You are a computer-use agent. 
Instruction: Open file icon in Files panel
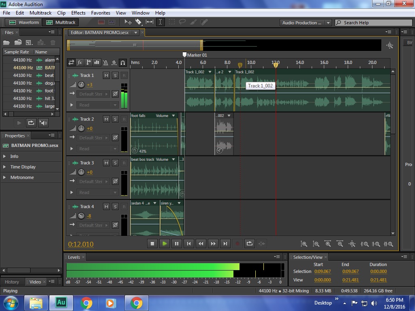coord(7,42)
